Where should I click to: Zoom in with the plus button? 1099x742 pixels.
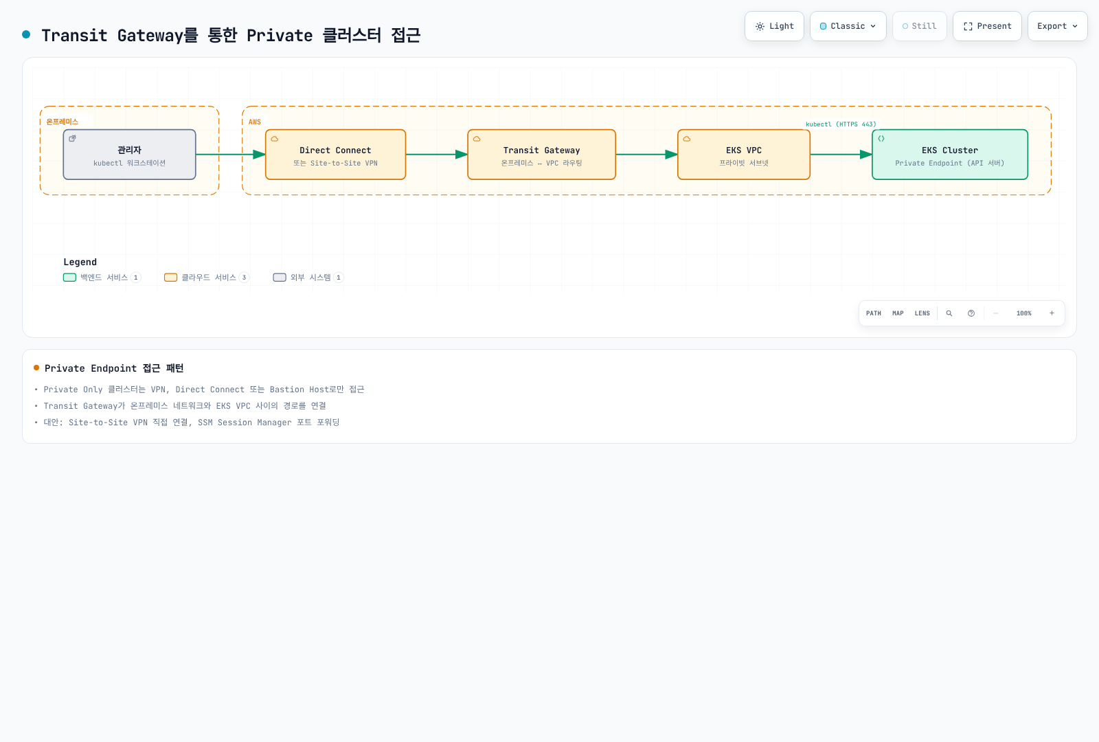(x=1052, y=313)
